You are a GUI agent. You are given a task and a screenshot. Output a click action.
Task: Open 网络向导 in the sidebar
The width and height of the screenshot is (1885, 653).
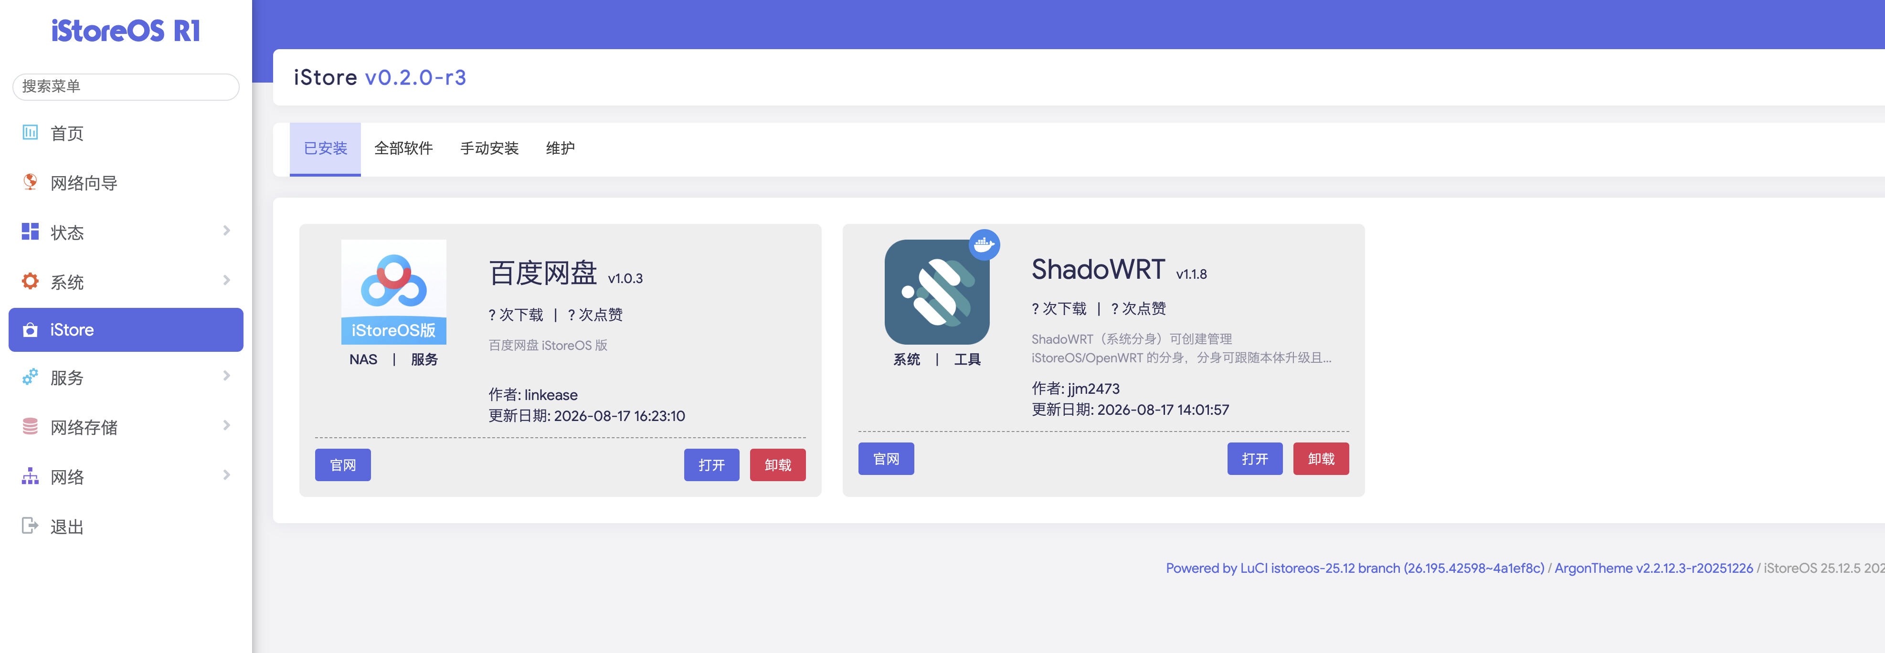[x=84, y=183]
